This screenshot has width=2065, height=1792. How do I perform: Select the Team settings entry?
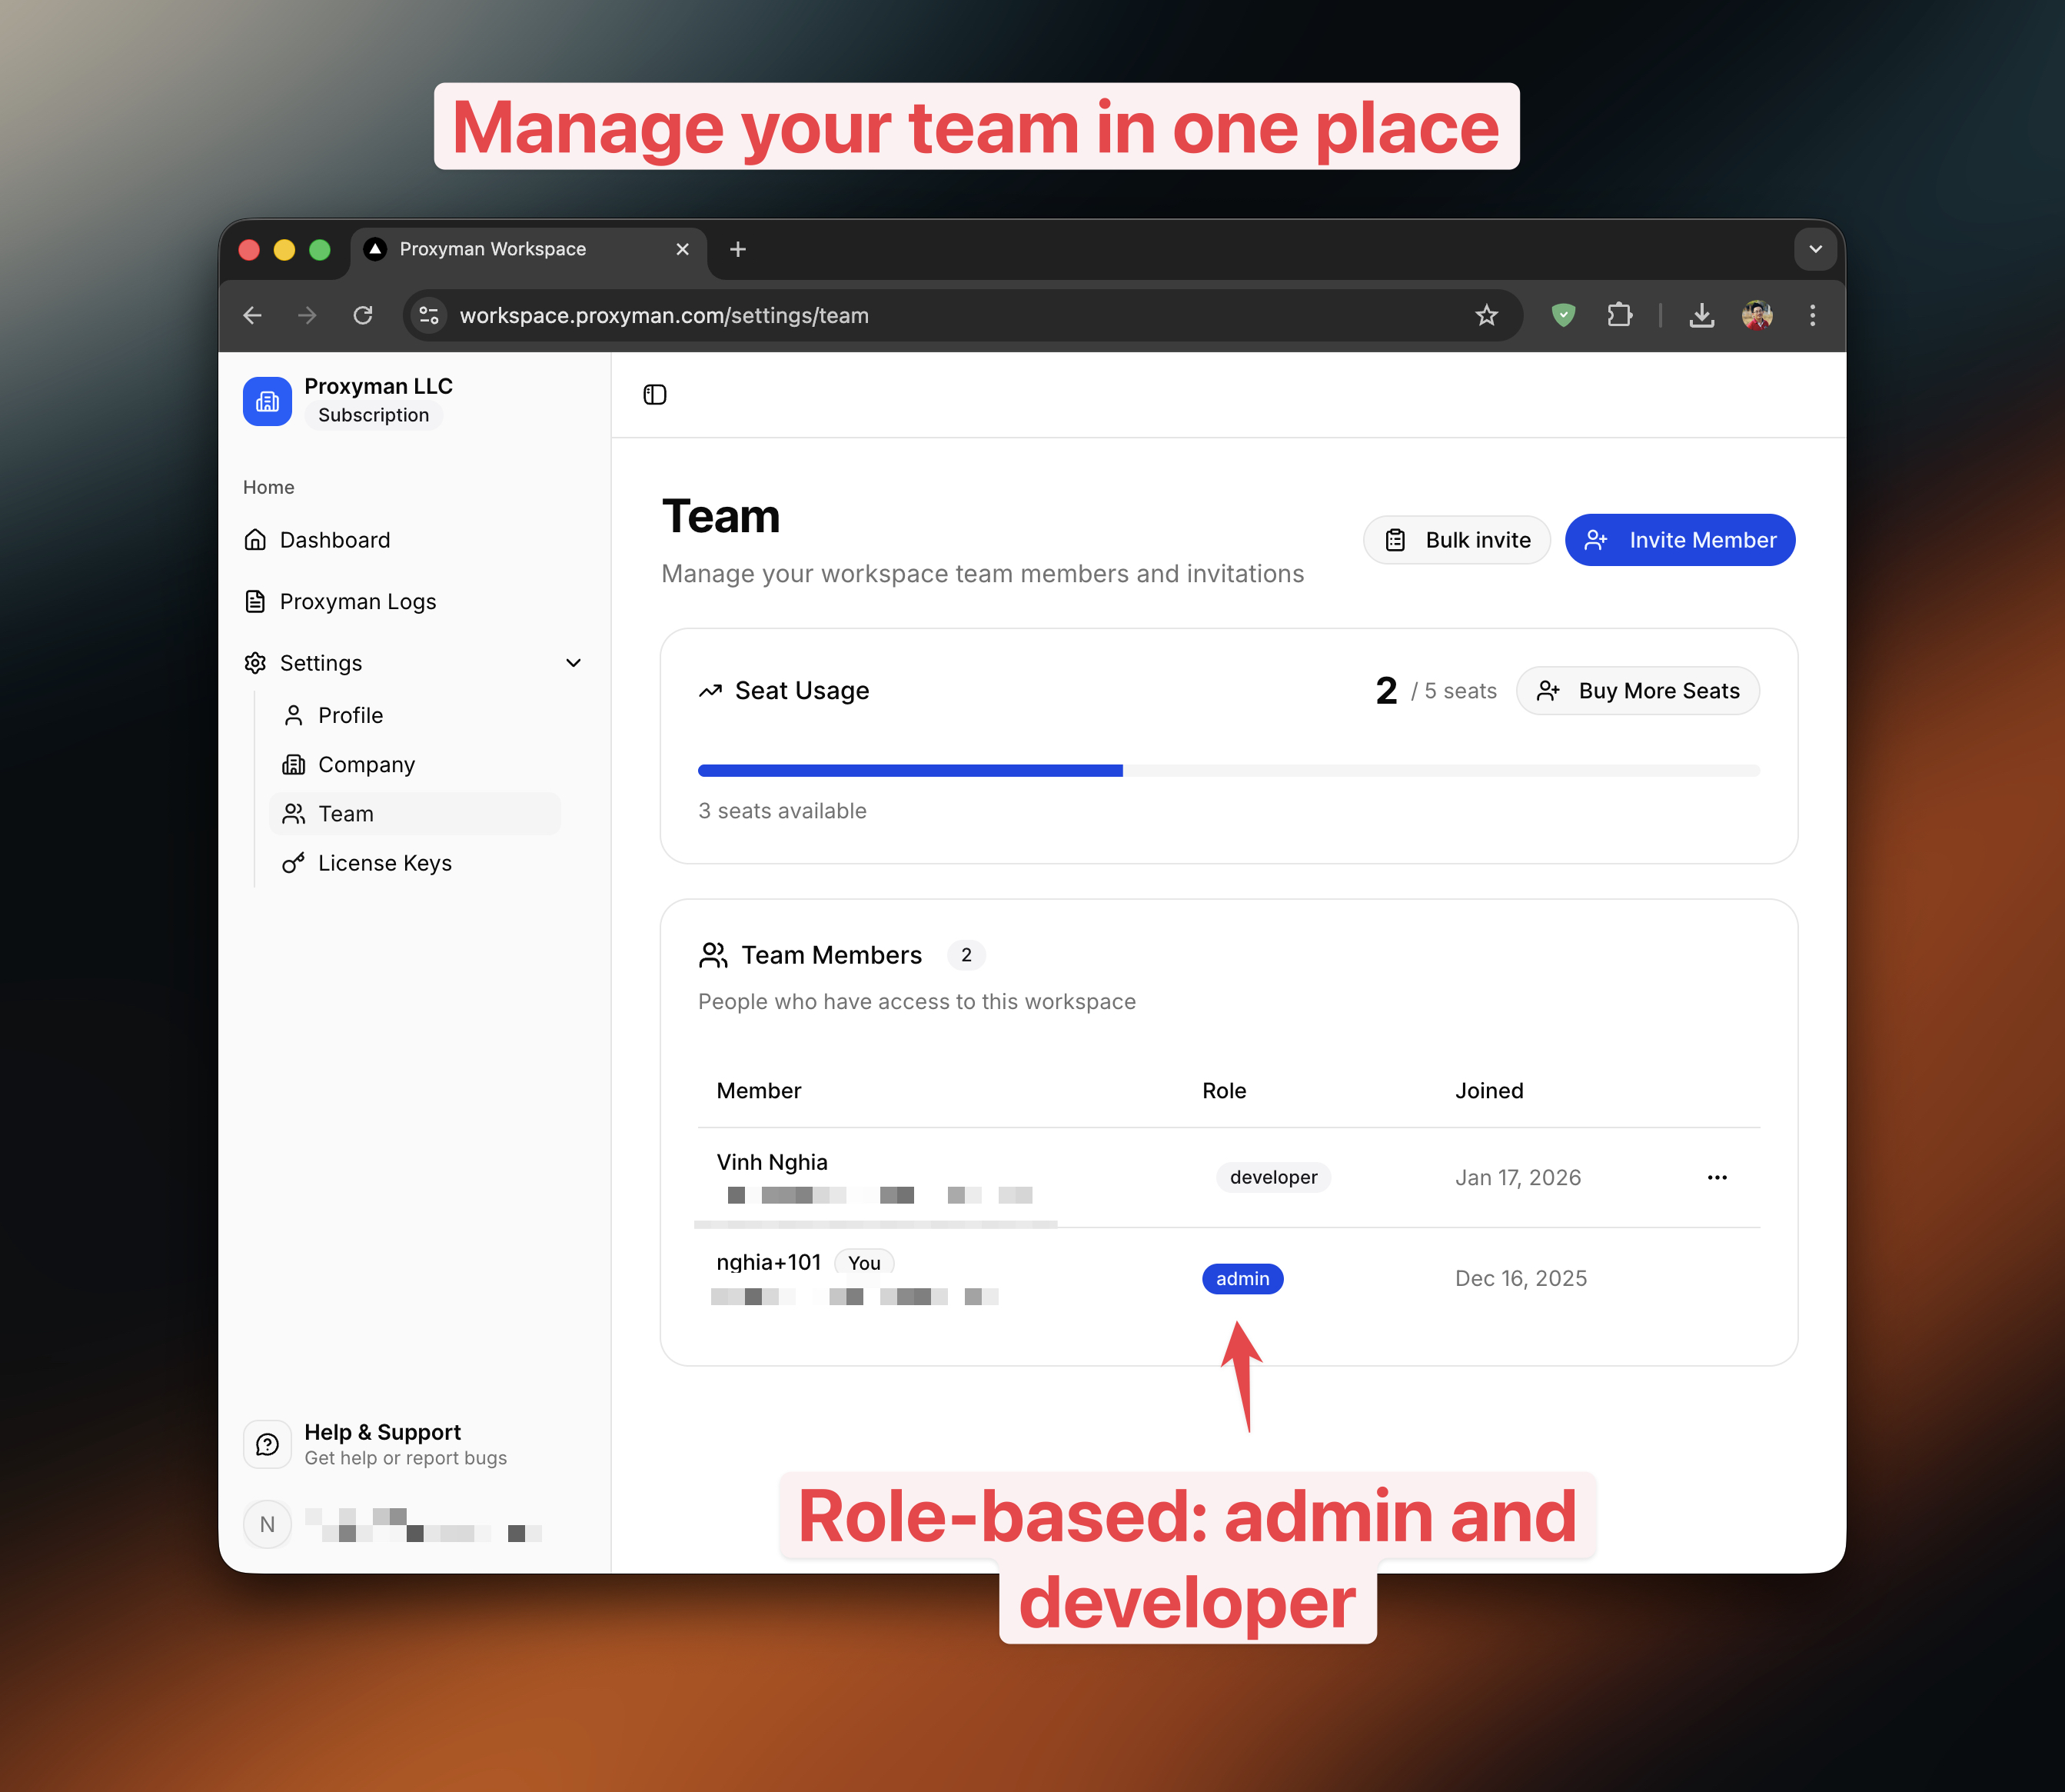pyautogui.click(x=345, y=813)
